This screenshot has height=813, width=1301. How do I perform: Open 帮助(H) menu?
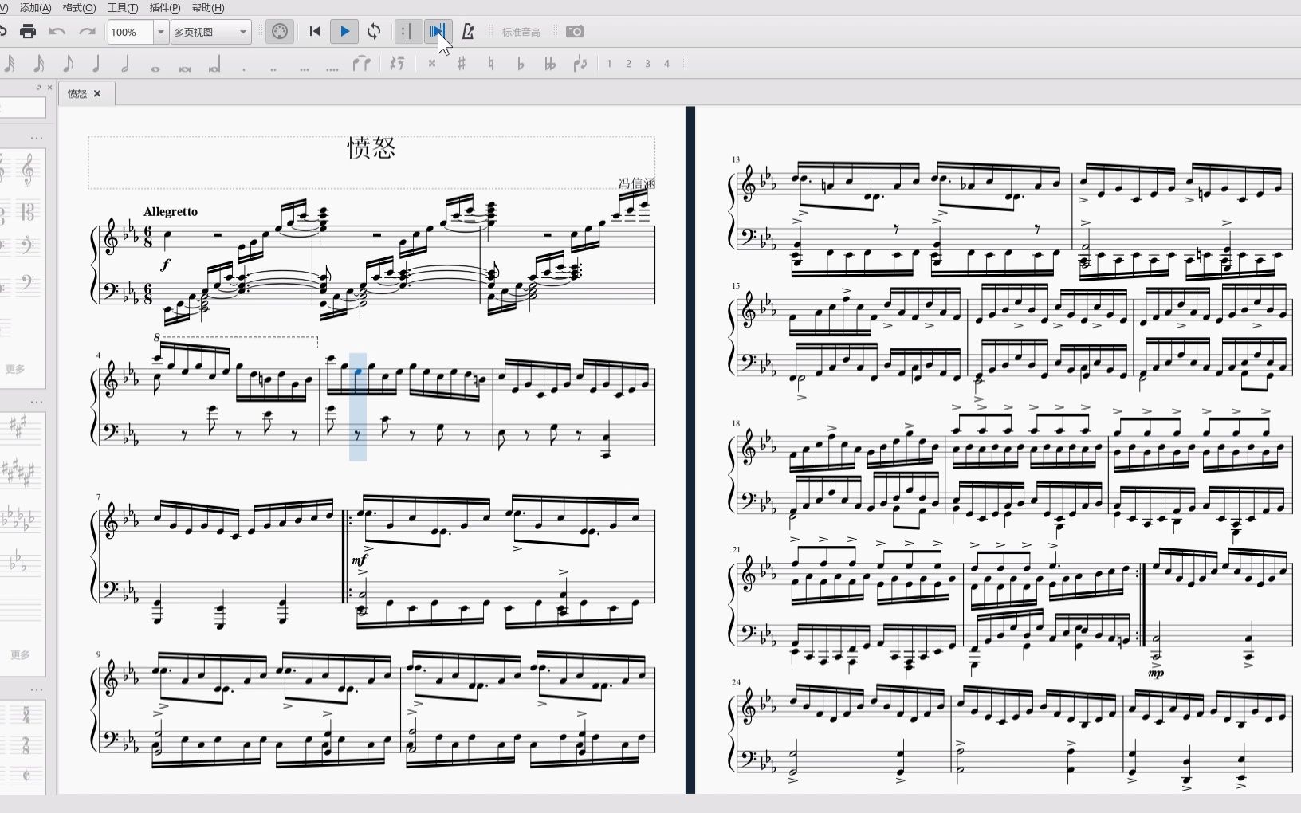click(208, 8)
